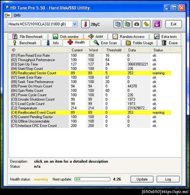Select the Spin Up Time row
The image size is (190, 195).
tap(91, 64)
